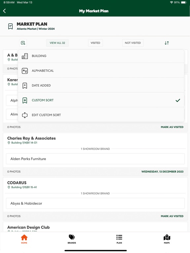The height and width of the screenshot is (253, 190).
Task: Click the Edit Custom Sort icon
Action: pos(25,115)
